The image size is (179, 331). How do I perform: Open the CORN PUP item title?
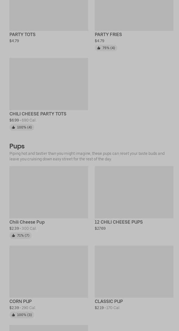21,301
